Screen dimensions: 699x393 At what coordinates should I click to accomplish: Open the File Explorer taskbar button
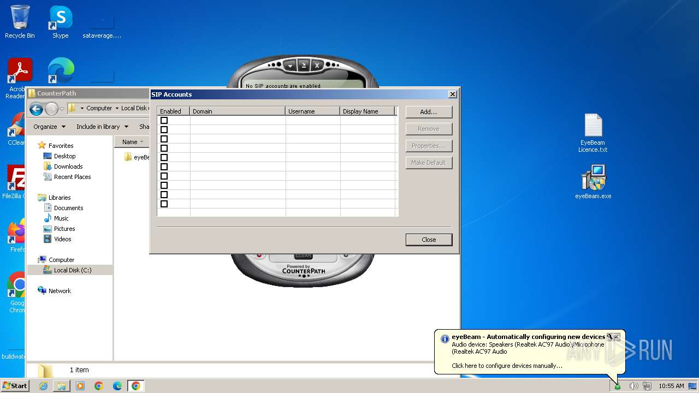(x=62, y=386)
